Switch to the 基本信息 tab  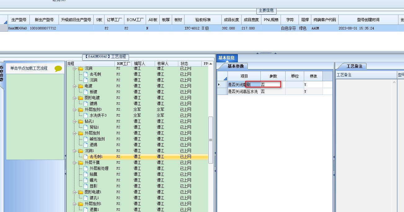pos(227,58)
